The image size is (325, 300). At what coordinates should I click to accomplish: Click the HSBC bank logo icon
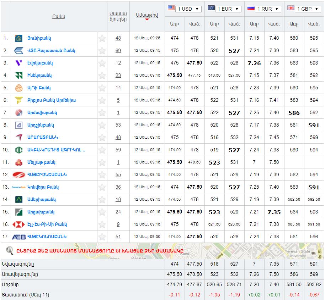pos(19,224)
